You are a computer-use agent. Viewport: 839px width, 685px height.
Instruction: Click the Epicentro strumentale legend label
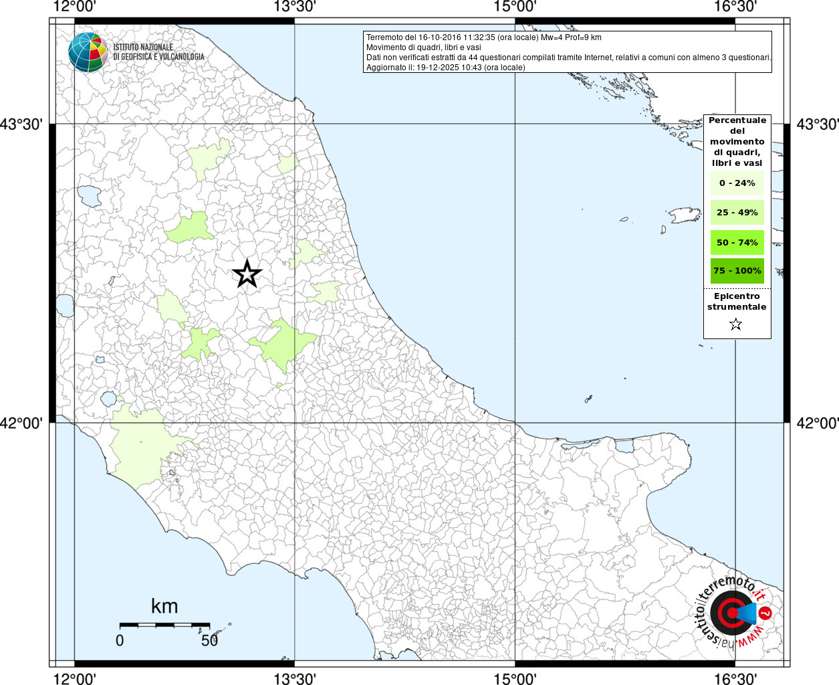(x=737, y=302)
